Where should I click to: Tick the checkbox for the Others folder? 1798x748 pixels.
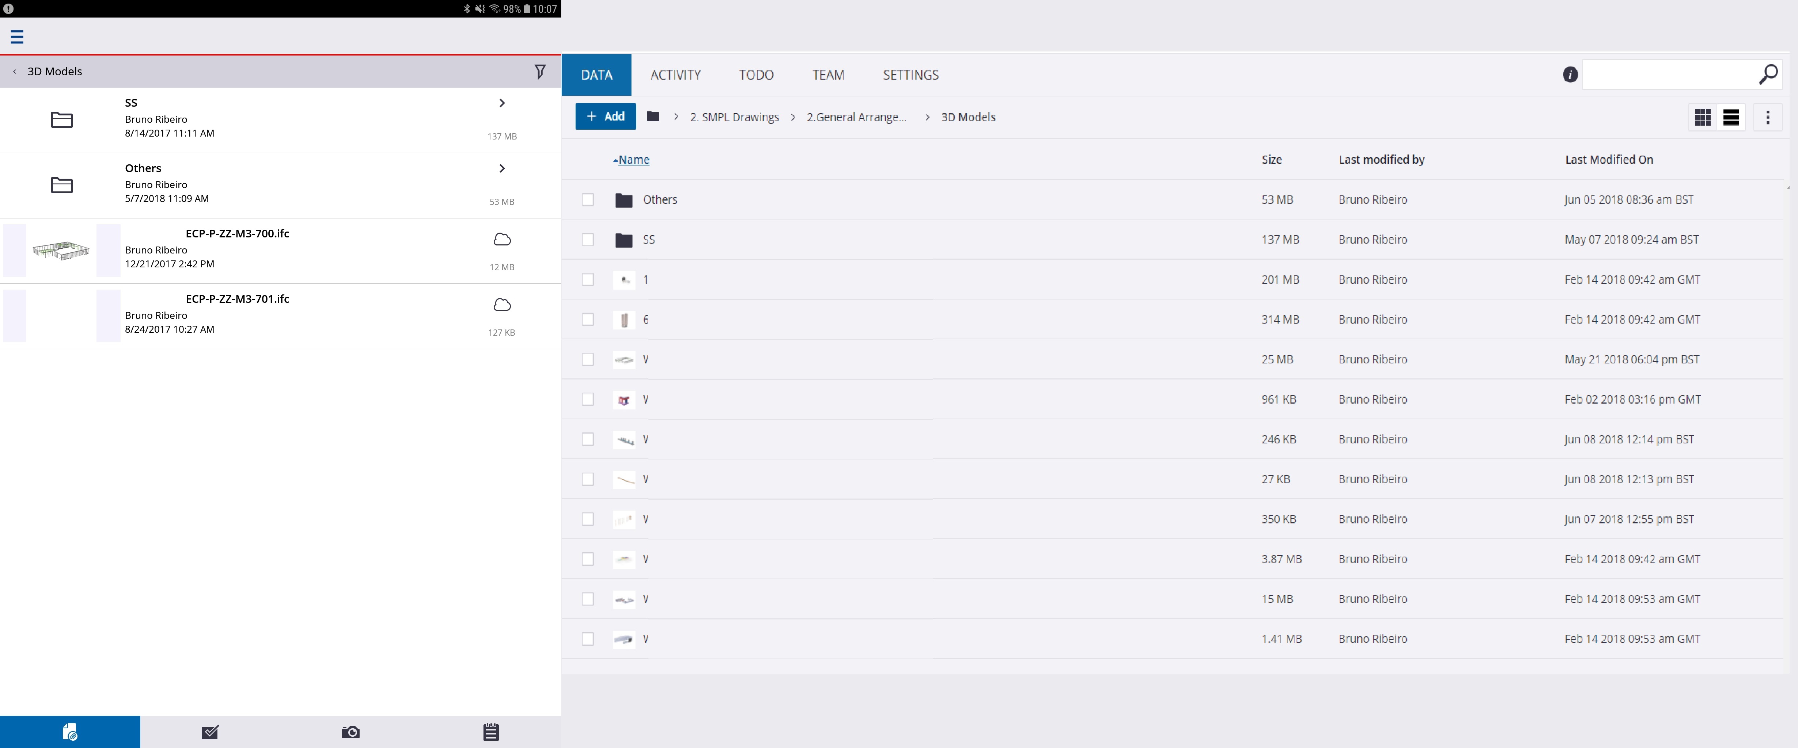(588, 199)
